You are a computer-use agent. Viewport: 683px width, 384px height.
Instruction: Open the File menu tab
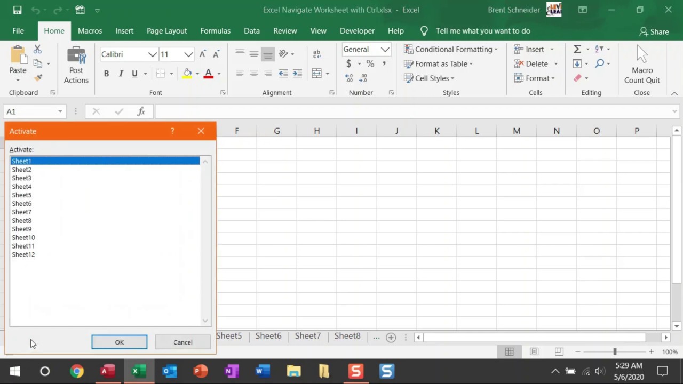(x=18, y=31)
